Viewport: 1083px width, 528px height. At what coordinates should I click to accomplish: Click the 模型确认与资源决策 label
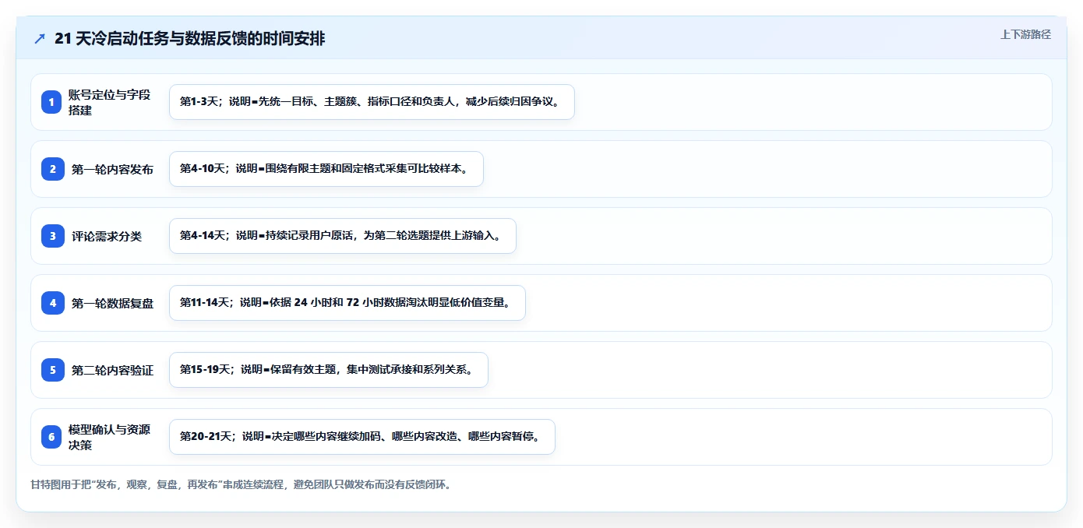pyautogui.click(x=109, y=437)
